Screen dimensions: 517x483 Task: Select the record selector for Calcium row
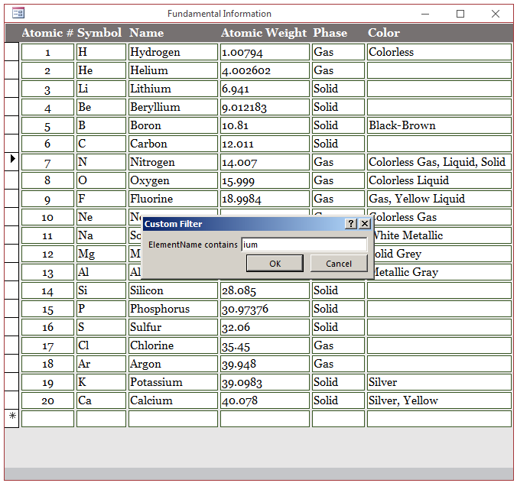(x=12, y=400)
